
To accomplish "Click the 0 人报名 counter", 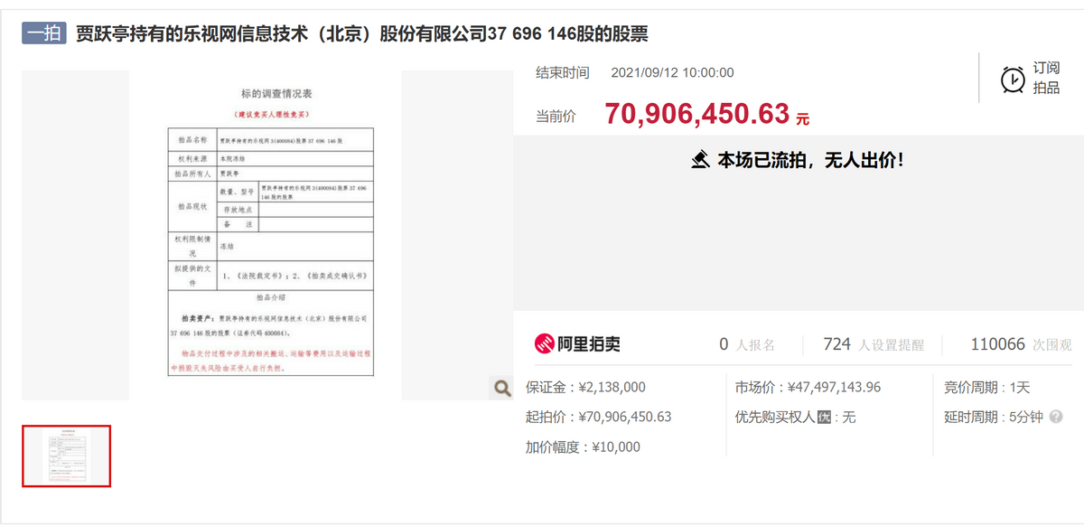I will point(747,344).
